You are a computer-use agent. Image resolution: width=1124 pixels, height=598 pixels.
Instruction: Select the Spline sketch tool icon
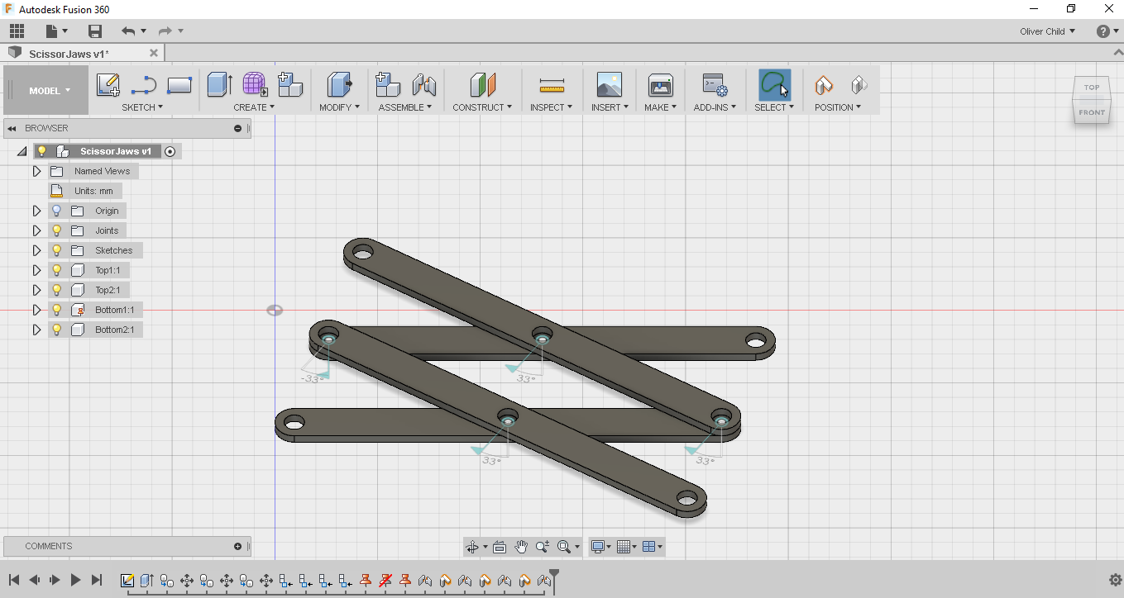[x=144, y=85]
